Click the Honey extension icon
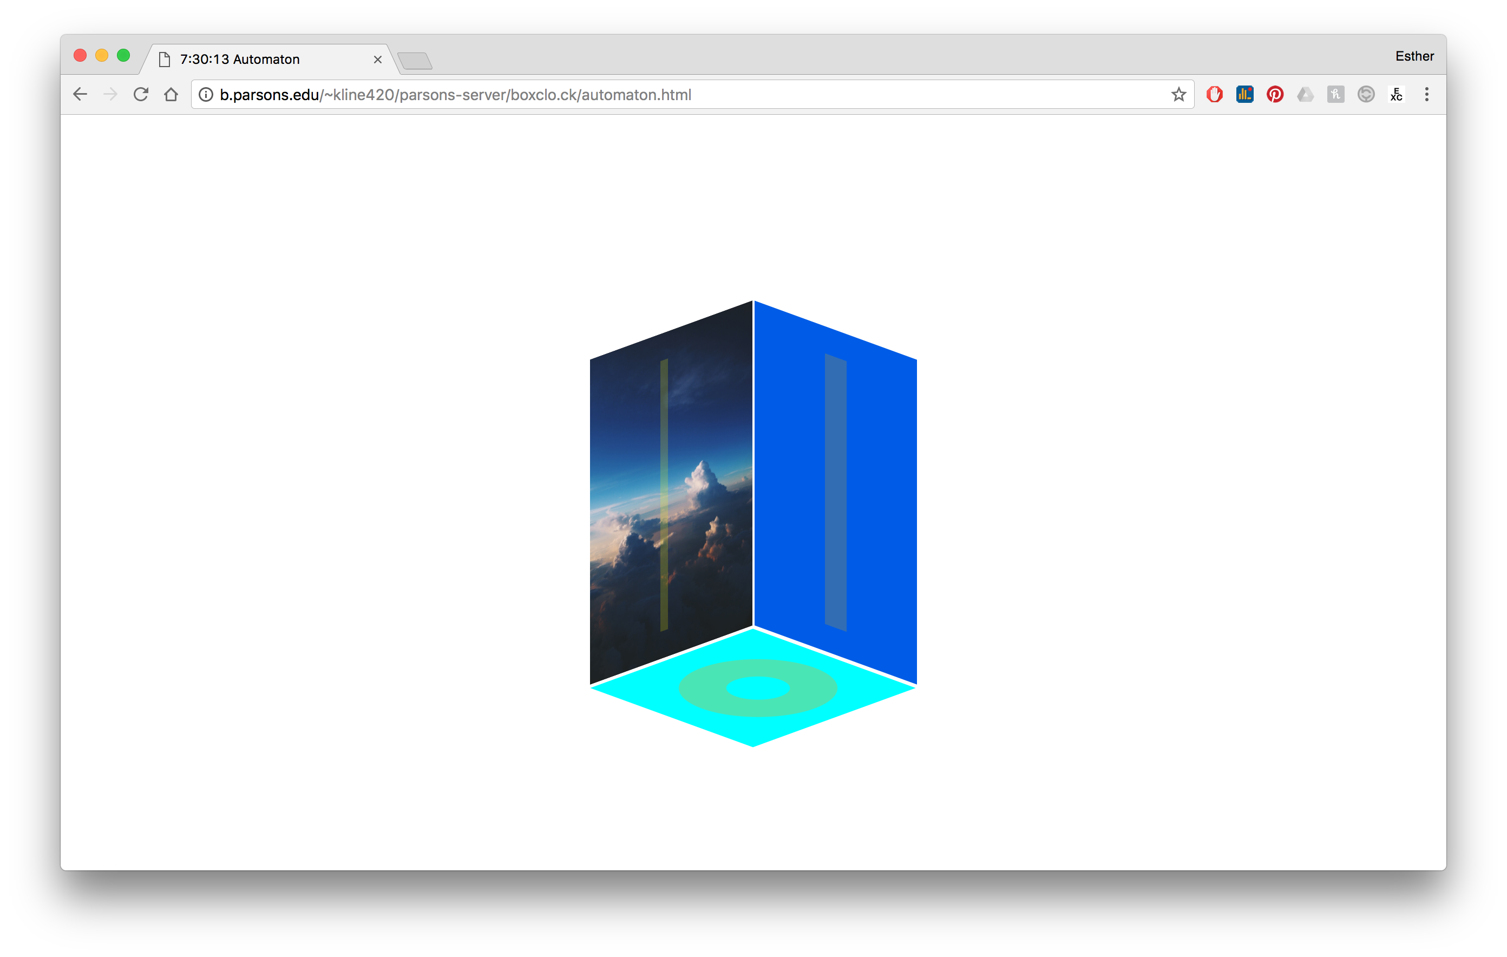Viewport: 1507px width, 957px height. point(1335,95)
